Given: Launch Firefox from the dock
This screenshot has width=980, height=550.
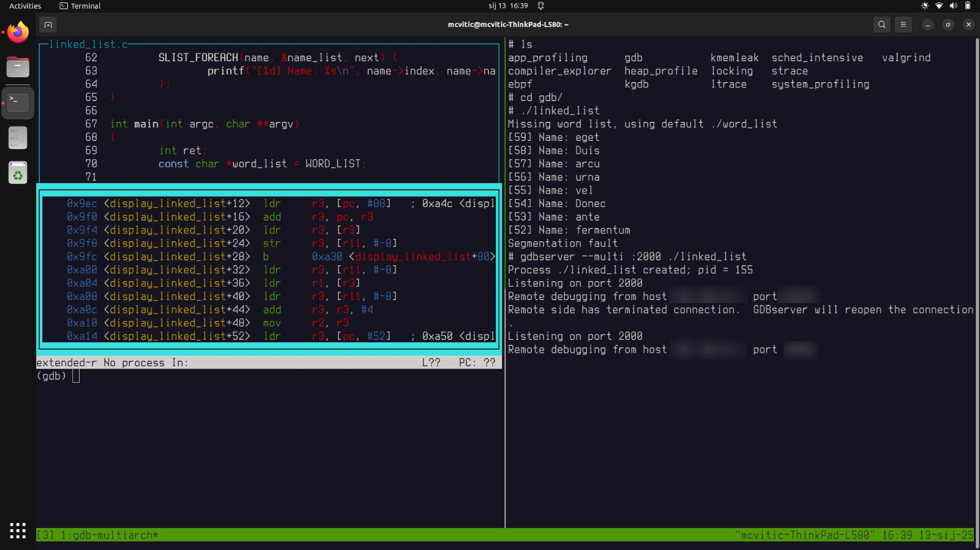Looking at the screenshot, I should tap(18, 32).
